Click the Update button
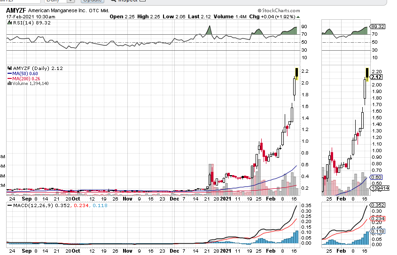Screen dimensions: 397x255 93,1
